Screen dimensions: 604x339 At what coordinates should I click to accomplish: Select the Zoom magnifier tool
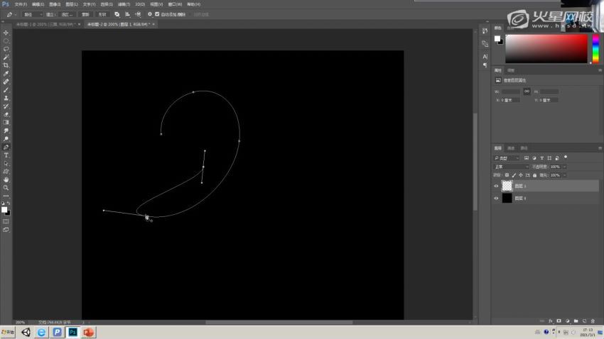tap(6, 188)
